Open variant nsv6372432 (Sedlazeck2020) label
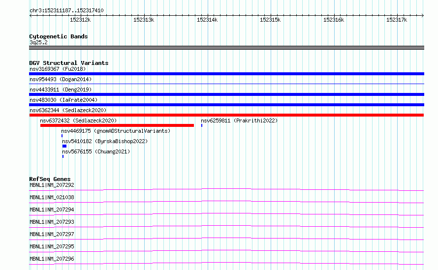This screenshot has width=438, height=270. click(78, 120)
